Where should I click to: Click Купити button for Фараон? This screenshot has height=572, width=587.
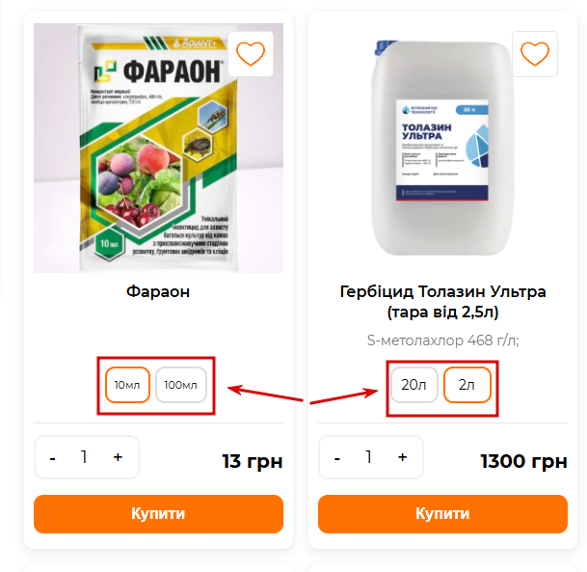[158, 514]
